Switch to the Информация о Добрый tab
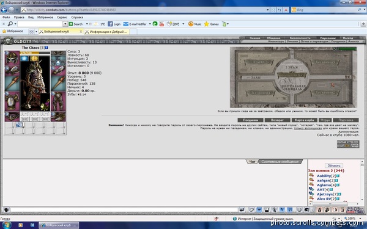 coord(107,32)
